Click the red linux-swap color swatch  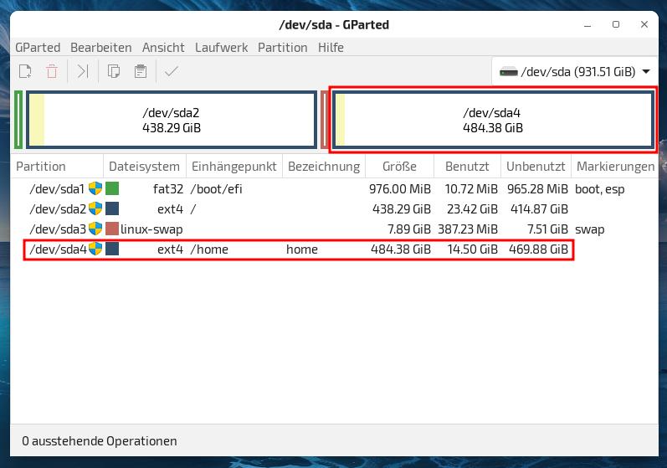pyautogui.click(x=112, y=229)
